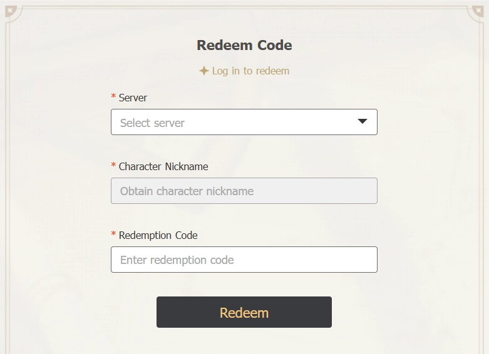The height and width of the screenshot is (354, 489).
Task: Click the black server dropdown arrow
Action: click(x=363, y=121)
